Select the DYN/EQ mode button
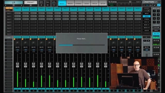The width and height of the screenshot is (165, 93). [x=147, y=19]
